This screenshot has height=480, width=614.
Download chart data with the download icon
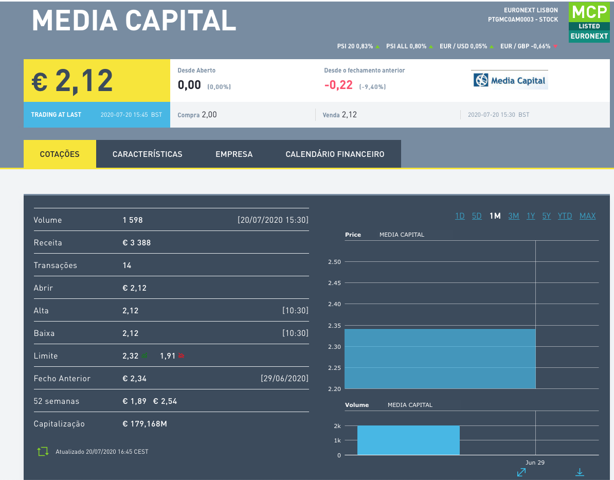click(580, 473)
